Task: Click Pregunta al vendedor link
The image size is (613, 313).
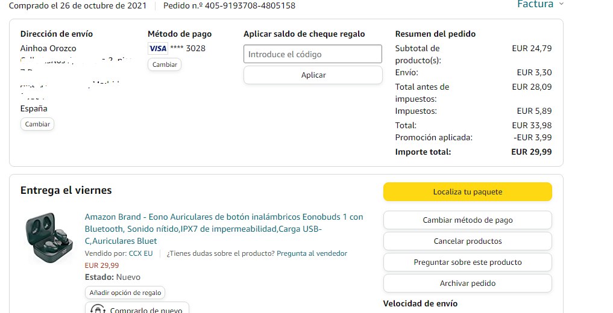Action: coord(312,253)
